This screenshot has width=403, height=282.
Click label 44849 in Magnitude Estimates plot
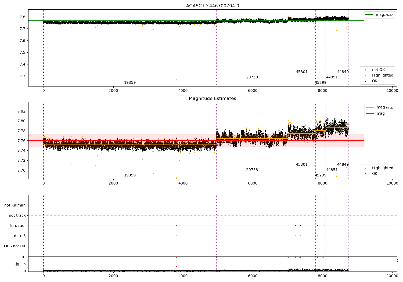coord(343,165)
